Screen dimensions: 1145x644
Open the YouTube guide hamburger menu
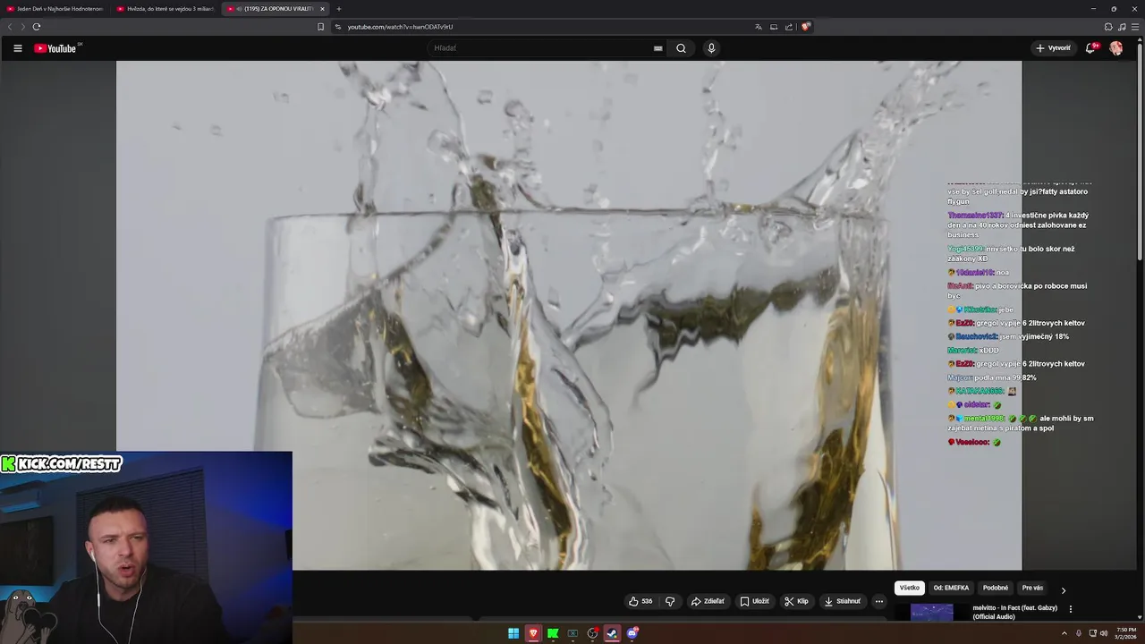click(17, 48)
